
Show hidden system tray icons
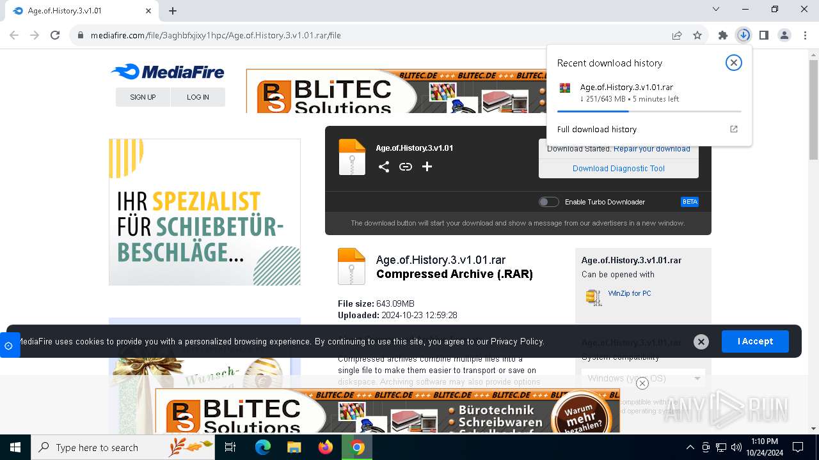pos(690,447)
